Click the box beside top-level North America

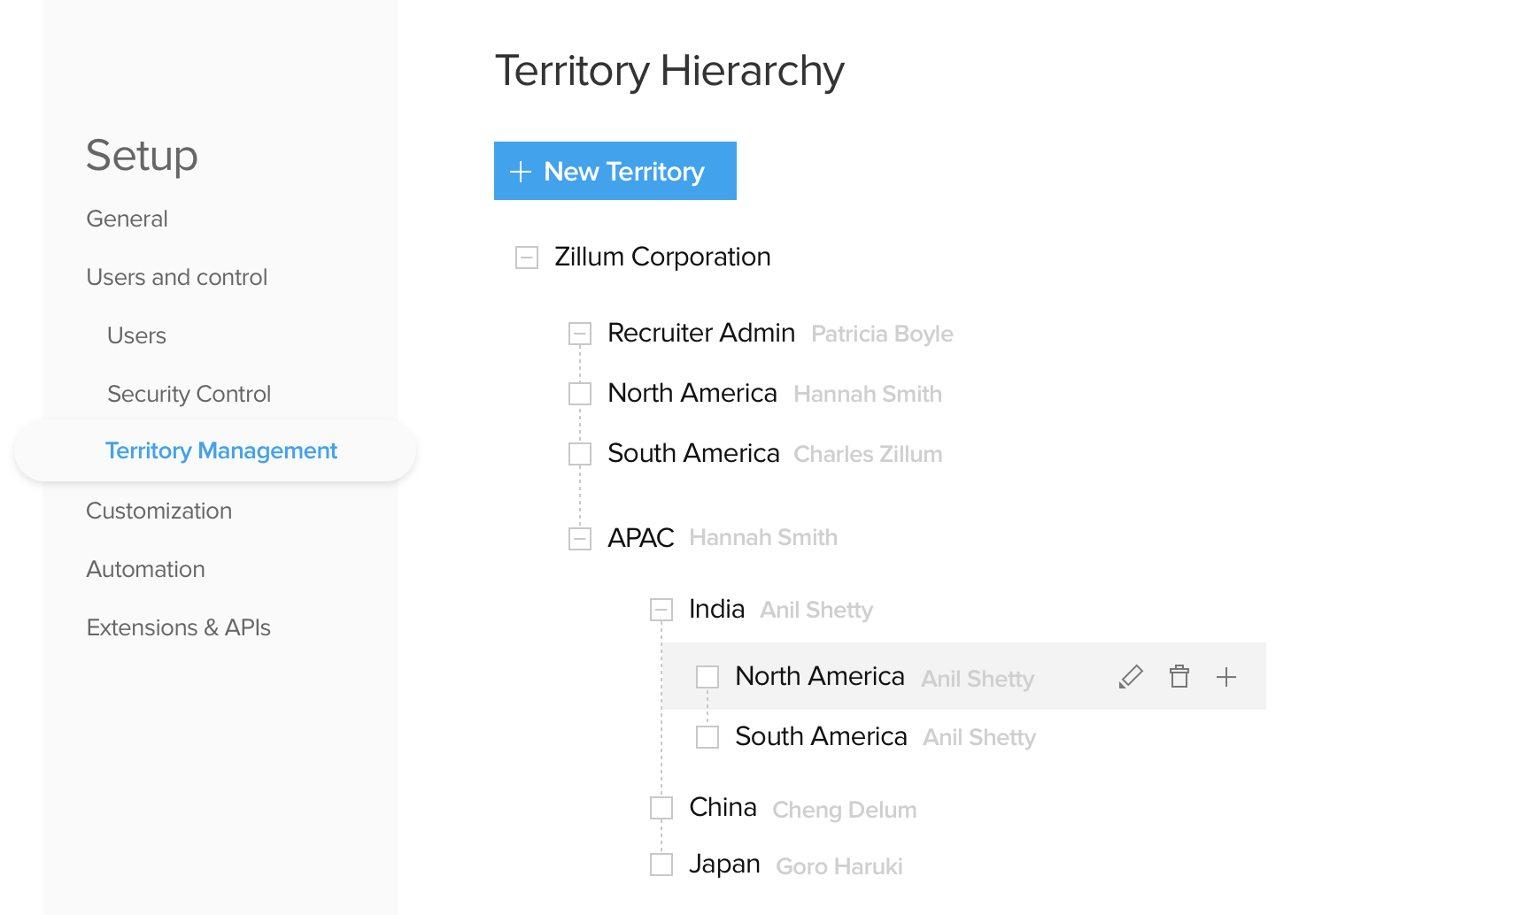click(580, 394)
